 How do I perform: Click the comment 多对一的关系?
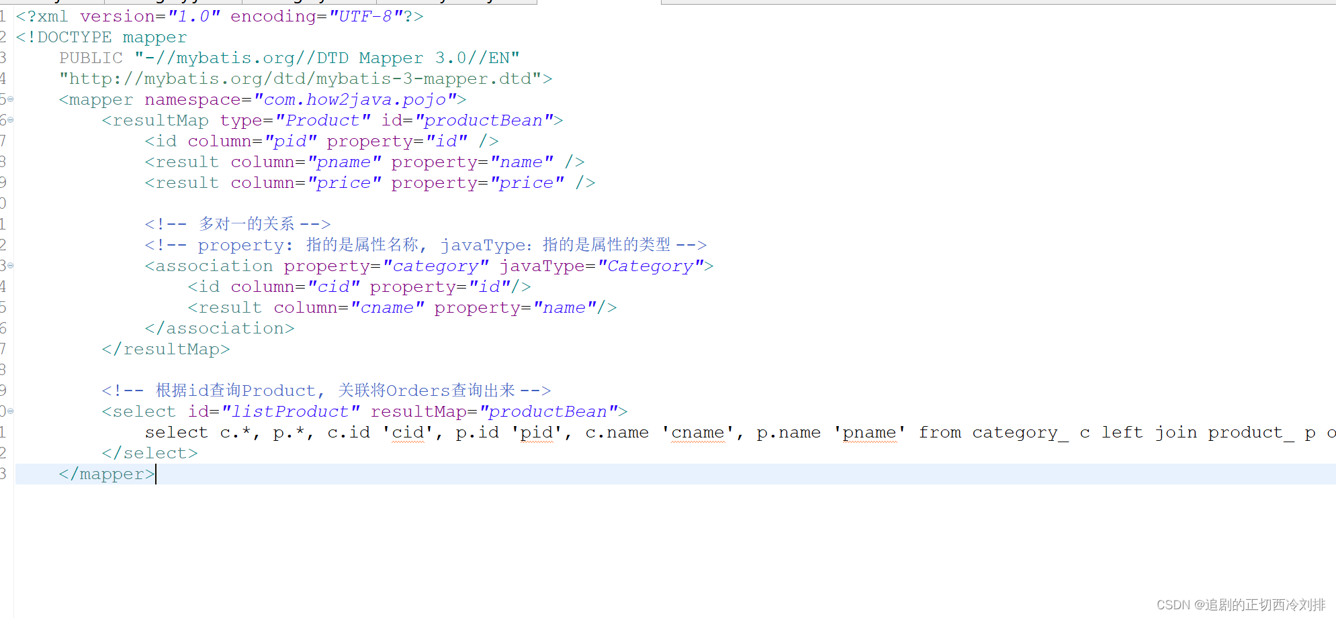tap(238, 224)
